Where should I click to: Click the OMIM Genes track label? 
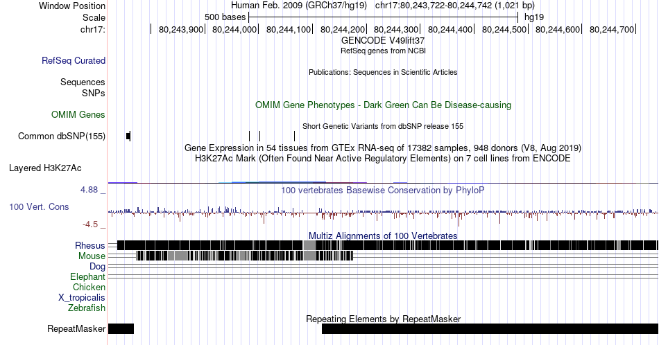[78, 114]
